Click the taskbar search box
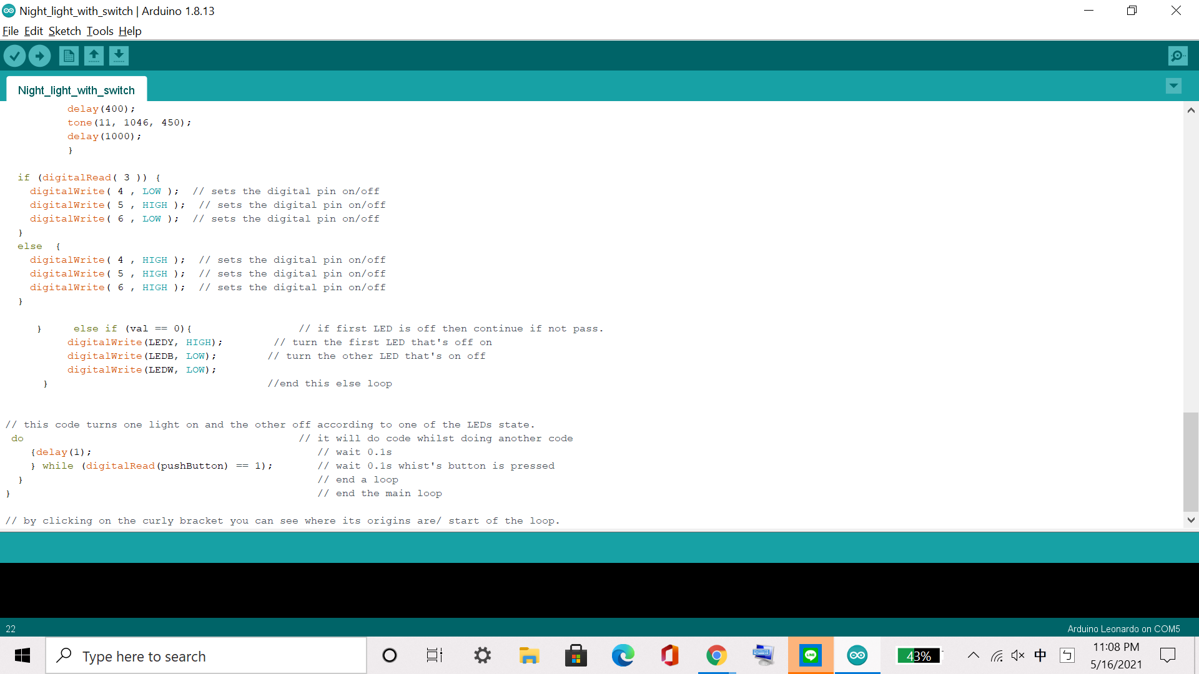 206,655
